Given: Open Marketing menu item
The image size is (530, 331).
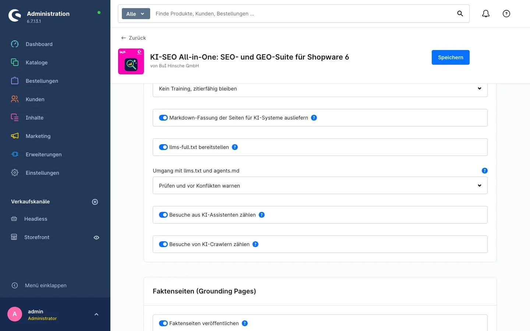Looking at the screenshot, I should [x=38, y=136].
